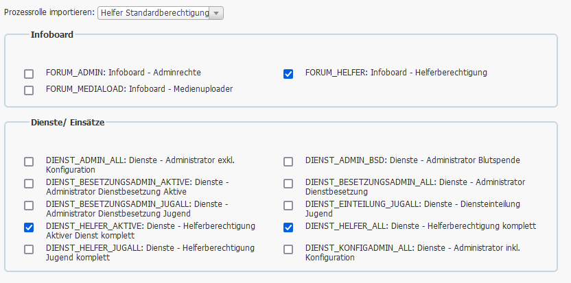This screenshot has height=283, width=571.
Task: Click the Dienste/ Einsätze section heading
Action: 67,123
